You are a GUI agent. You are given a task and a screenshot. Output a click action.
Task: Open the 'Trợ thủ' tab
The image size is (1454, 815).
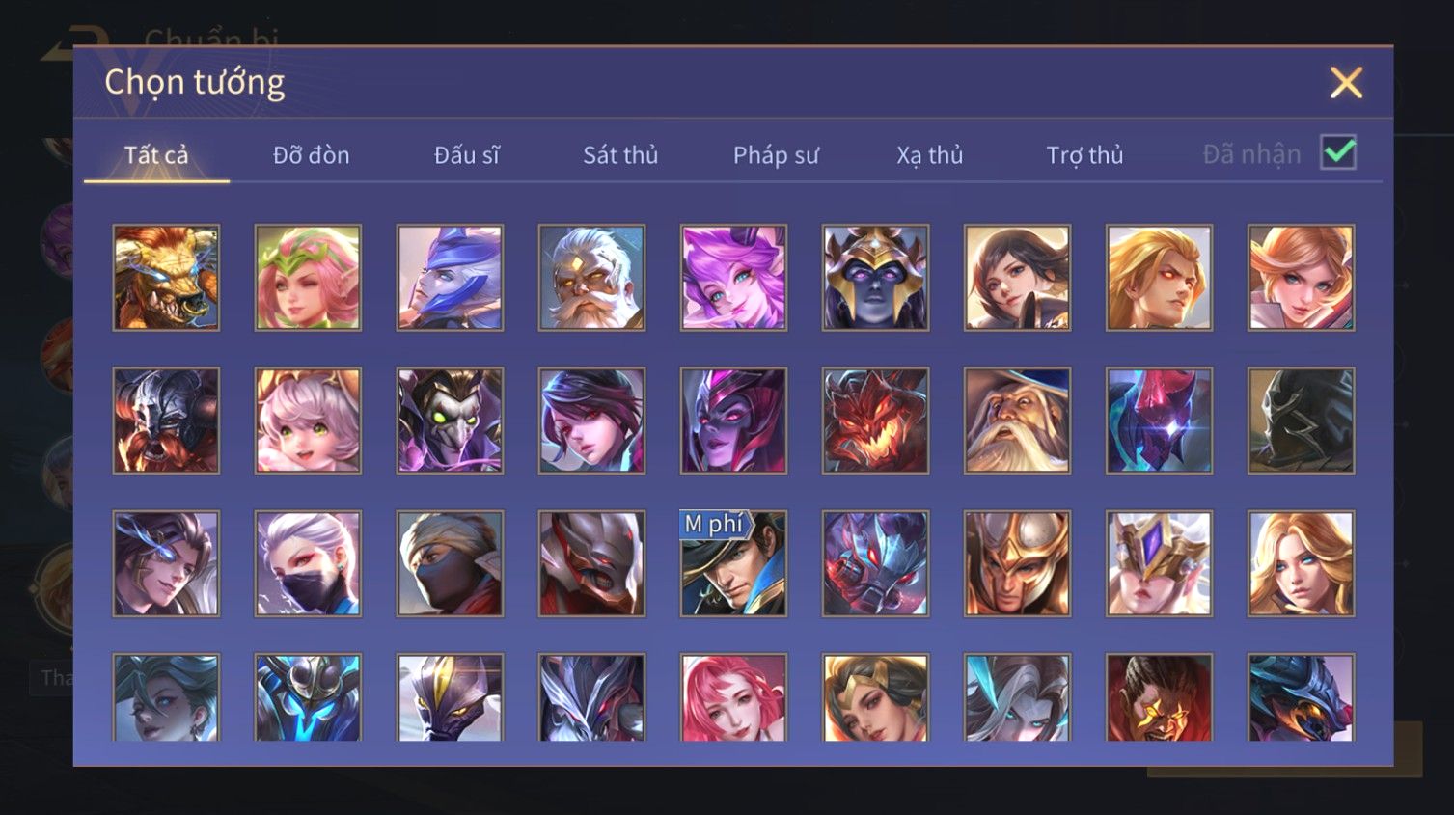(x=1085, y=154)
